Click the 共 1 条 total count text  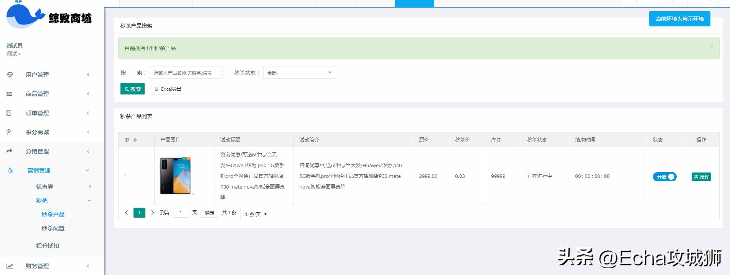click(229, 213)
